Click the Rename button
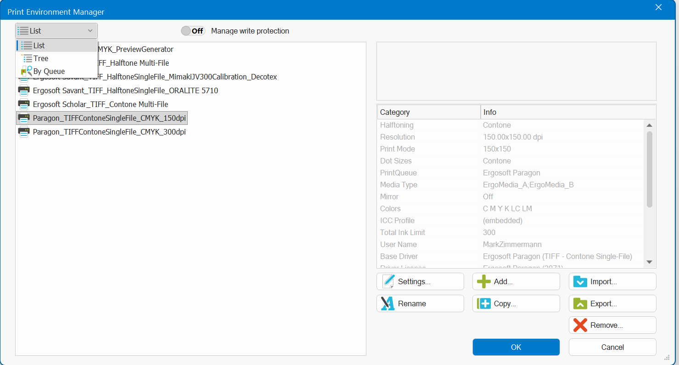The width and height of the screenshot is (679, 365). 420,303
